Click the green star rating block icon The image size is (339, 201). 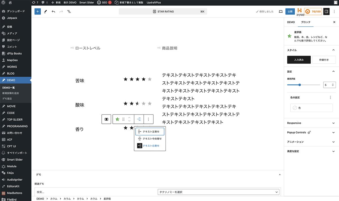[x=117, y=119]
